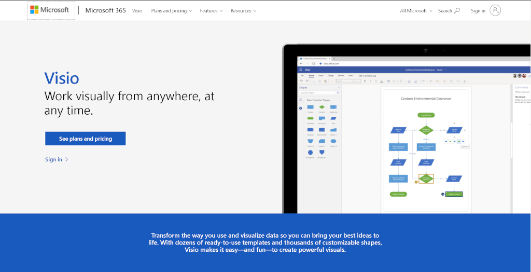Select the Insert tab in Visio mockup

point(320,76)
